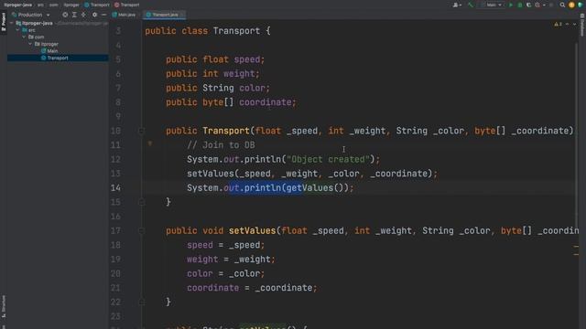The image size is (586, 329).
Task: Click src in the breadcrumb bar
Action: click(40, 5)
